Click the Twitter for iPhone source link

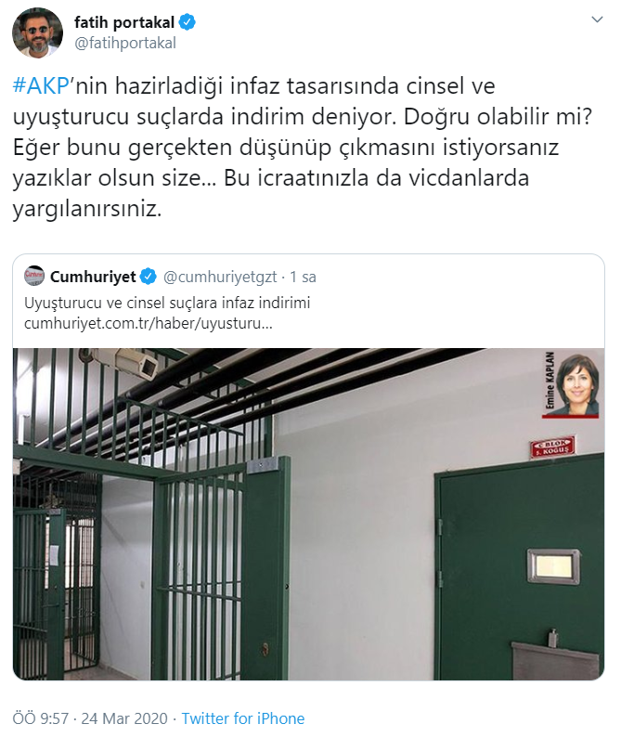pyautogui.click(x=243, y=718)
